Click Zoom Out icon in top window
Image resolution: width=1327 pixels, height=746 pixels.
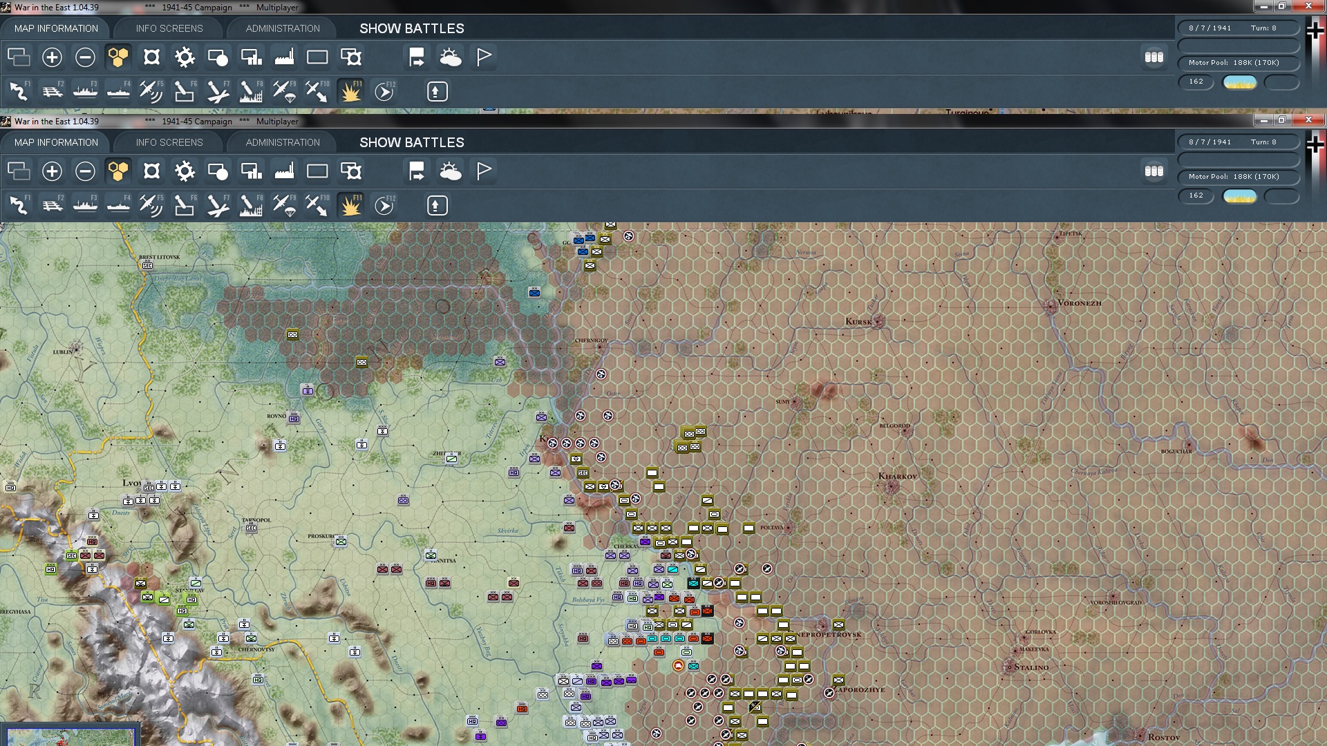coord(85,57)
